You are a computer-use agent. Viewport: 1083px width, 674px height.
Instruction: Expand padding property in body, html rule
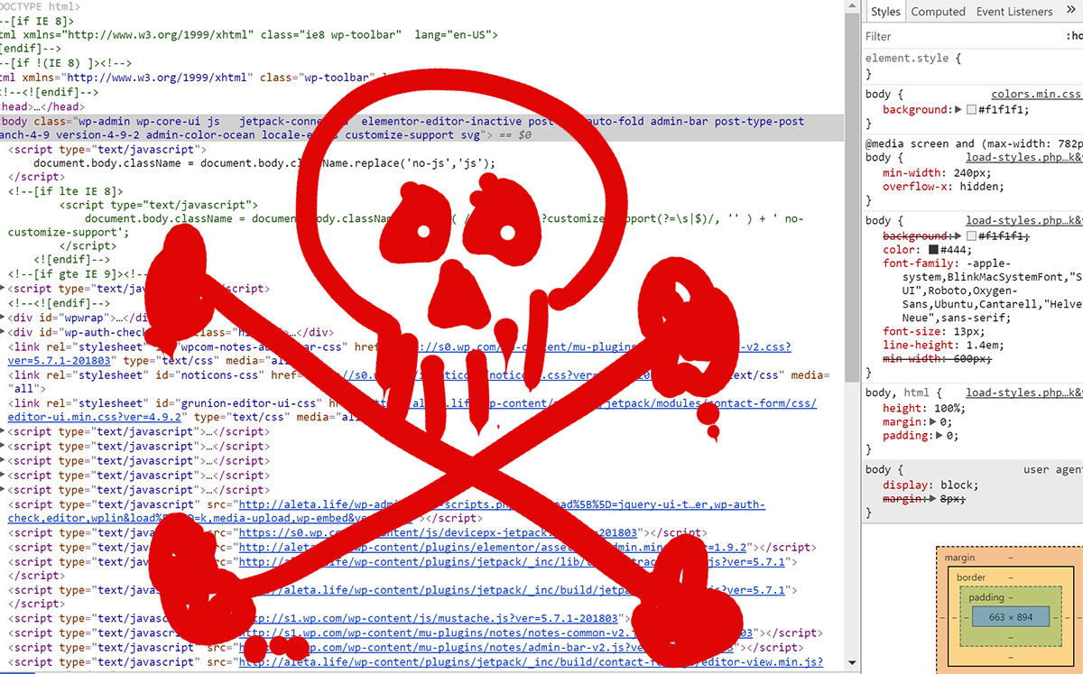point(940,436)
